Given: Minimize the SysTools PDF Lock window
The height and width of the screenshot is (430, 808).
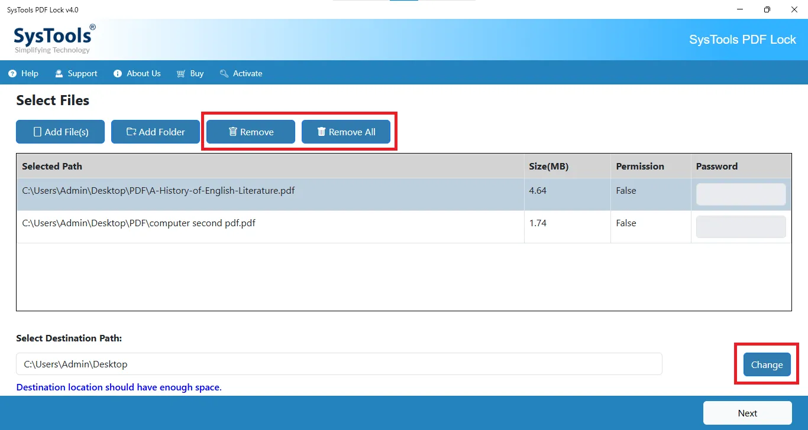Looking at the screenshot, I should [740, 9].
